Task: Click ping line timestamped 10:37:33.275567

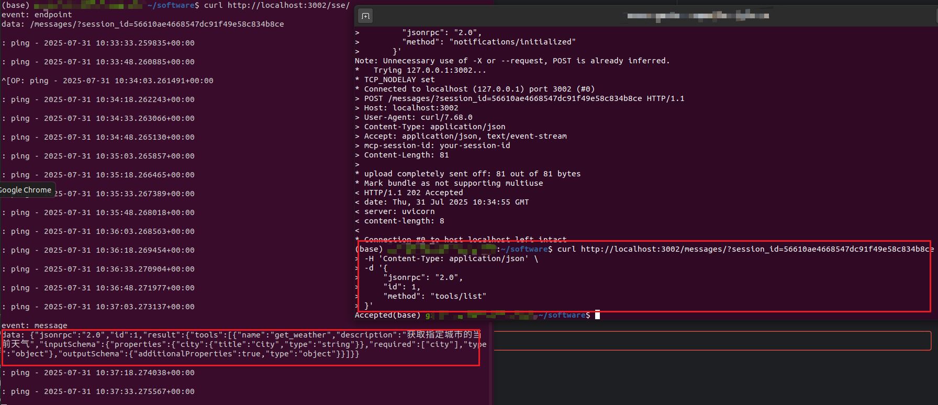Action: (x=98, y=391)
